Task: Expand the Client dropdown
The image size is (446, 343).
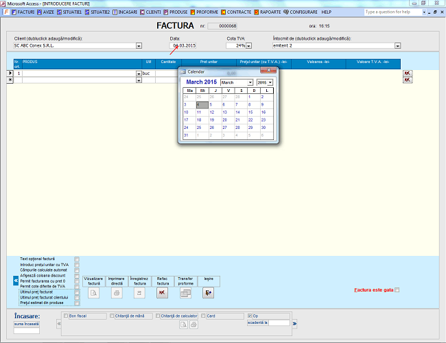Action: click(139, 46)
